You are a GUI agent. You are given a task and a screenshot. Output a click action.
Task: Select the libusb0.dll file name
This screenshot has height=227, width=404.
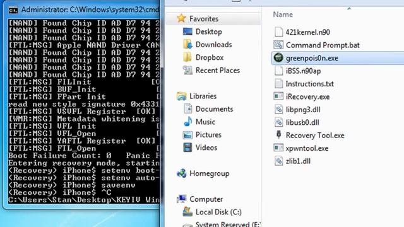(x=302, y=122)
